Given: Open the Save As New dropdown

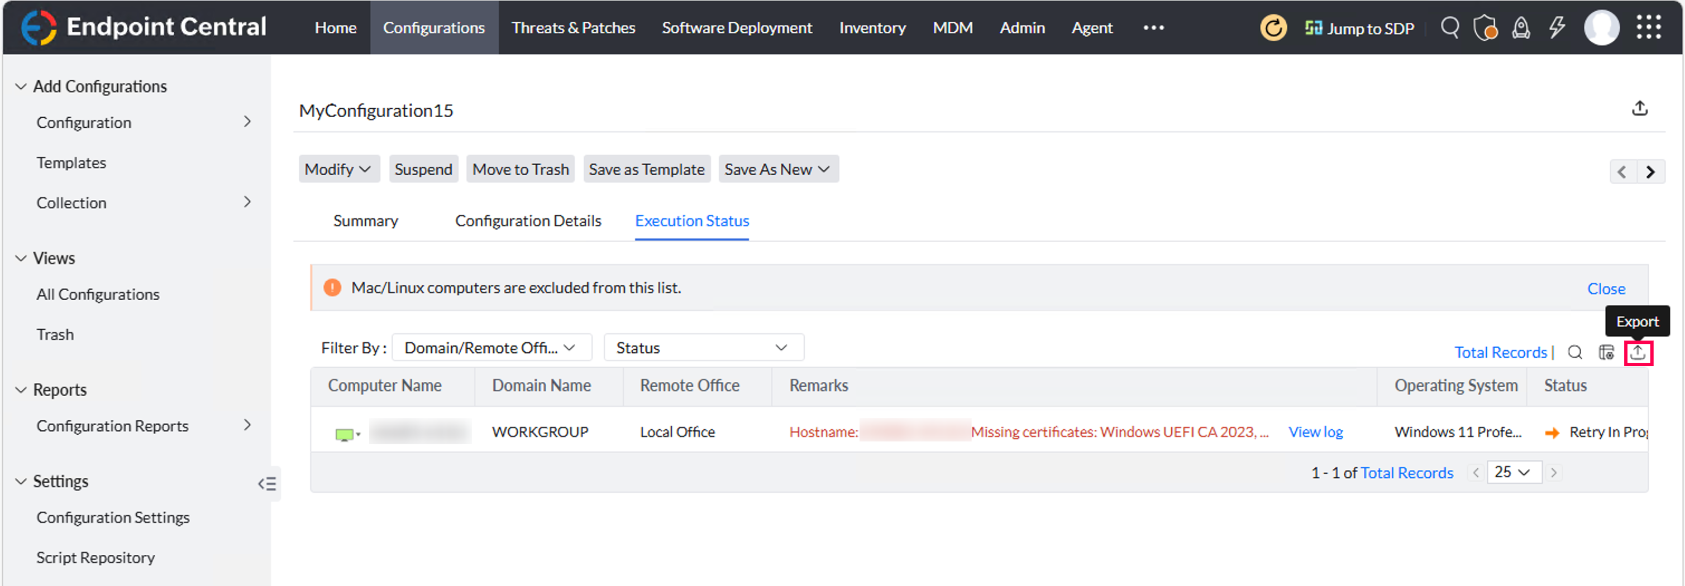Looking at the screenshot, I should tap(779, 169).
